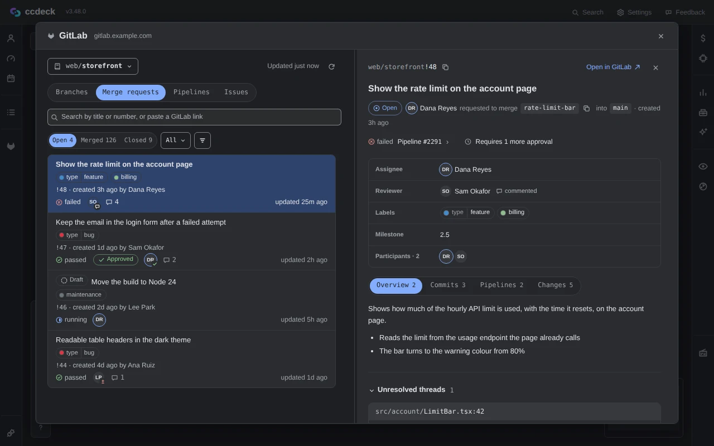Show Open 4 merge requests
This screenshot has height=446, width=714.
tap(63, 140)
